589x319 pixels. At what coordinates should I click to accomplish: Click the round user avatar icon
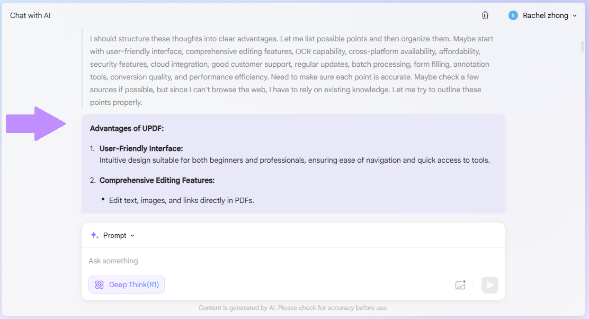[x=513, y=15]
